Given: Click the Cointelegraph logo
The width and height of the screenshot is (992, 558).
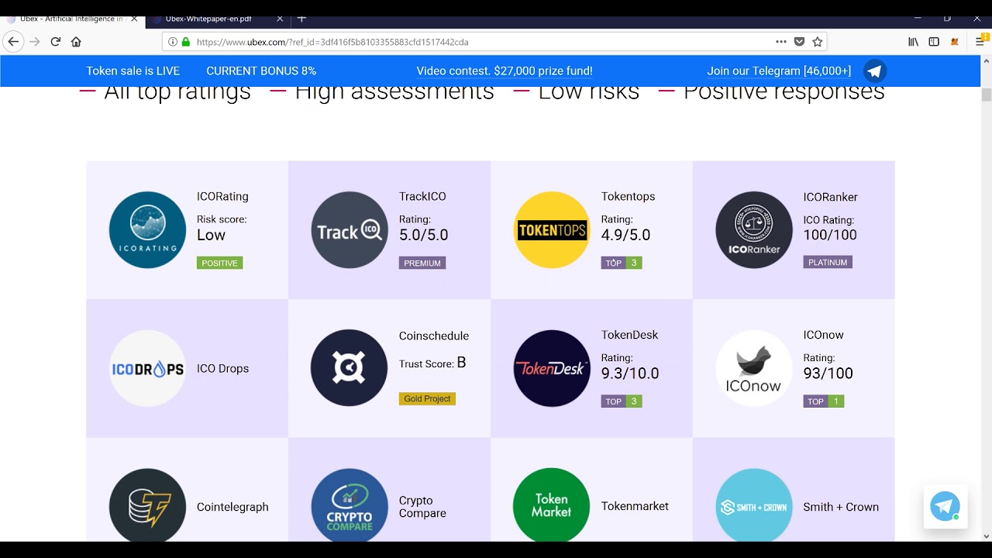Looking at the screenshot, I should coord(147,505).
